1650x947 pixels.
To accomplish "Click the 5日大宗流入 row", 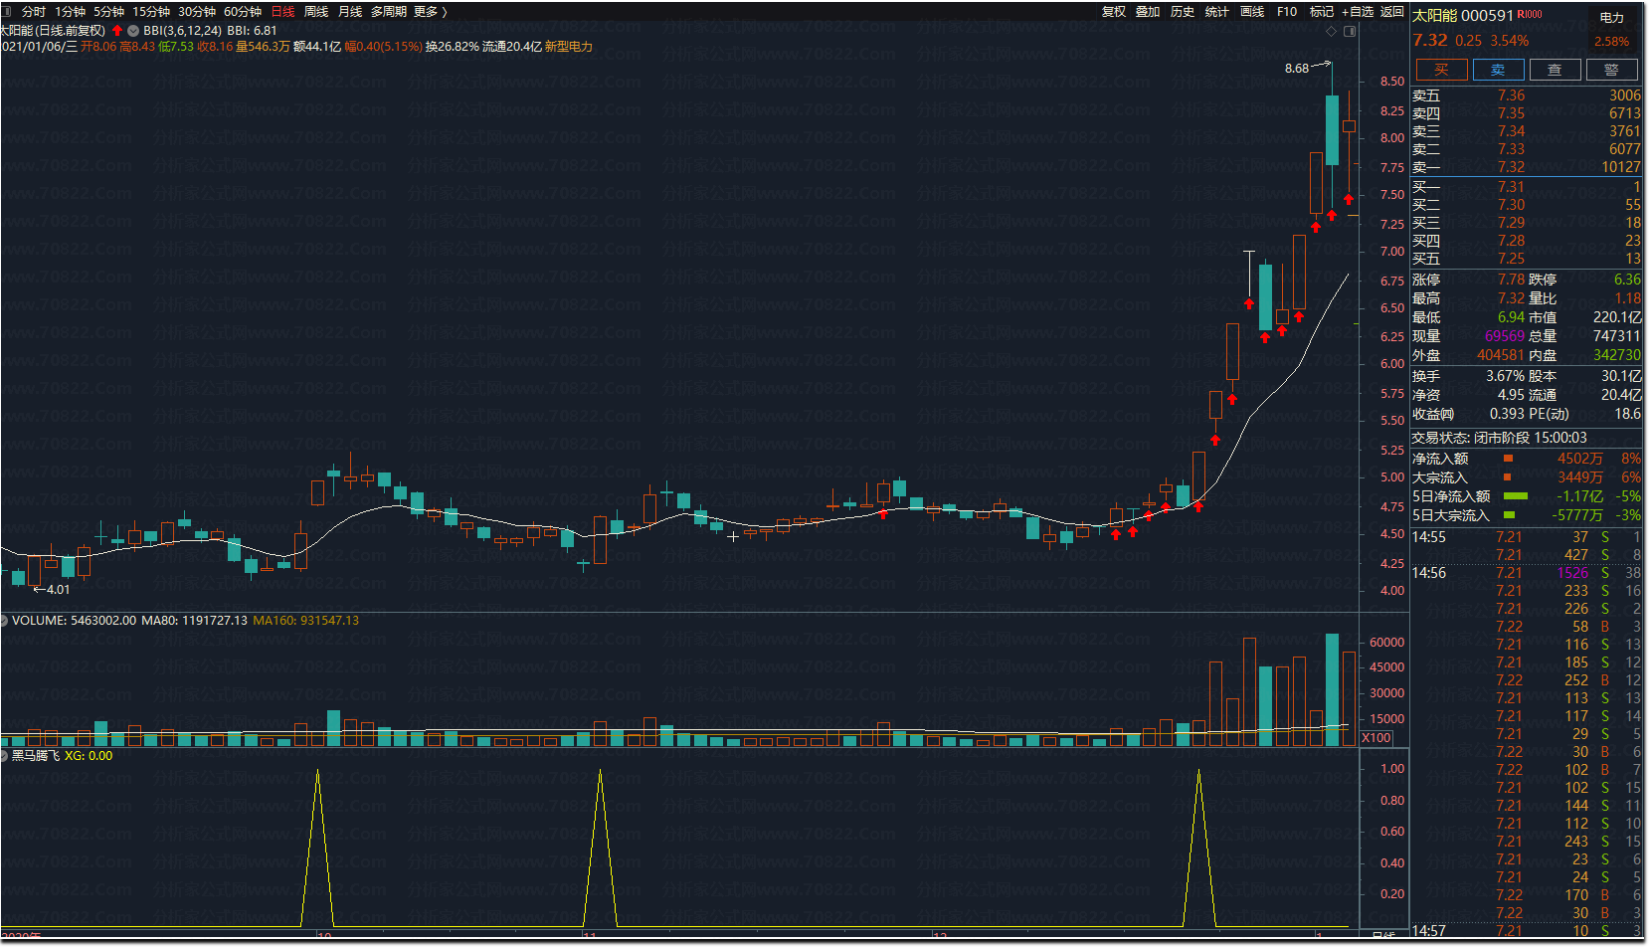I will (1526, 515).
